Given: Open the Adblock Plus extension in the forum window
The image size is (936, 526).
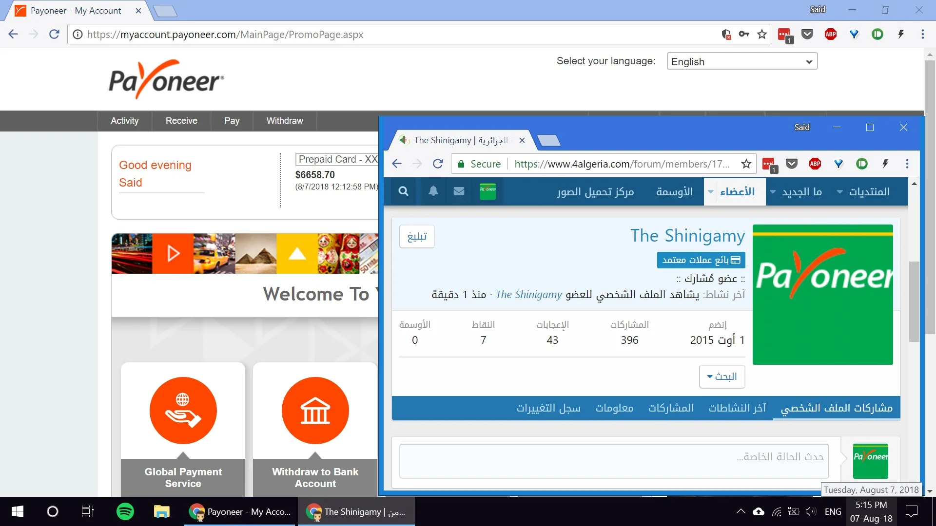Looking at the screenshot, I should click(x=815, y=164).
